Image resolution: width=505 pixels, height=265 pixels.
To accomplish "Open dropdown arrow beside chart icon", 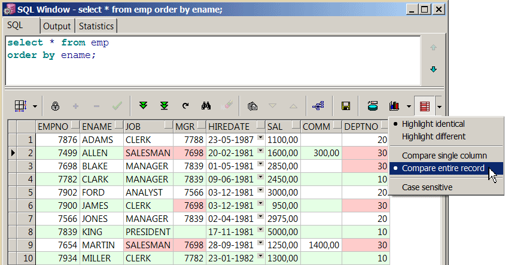I will click(408, 106).
